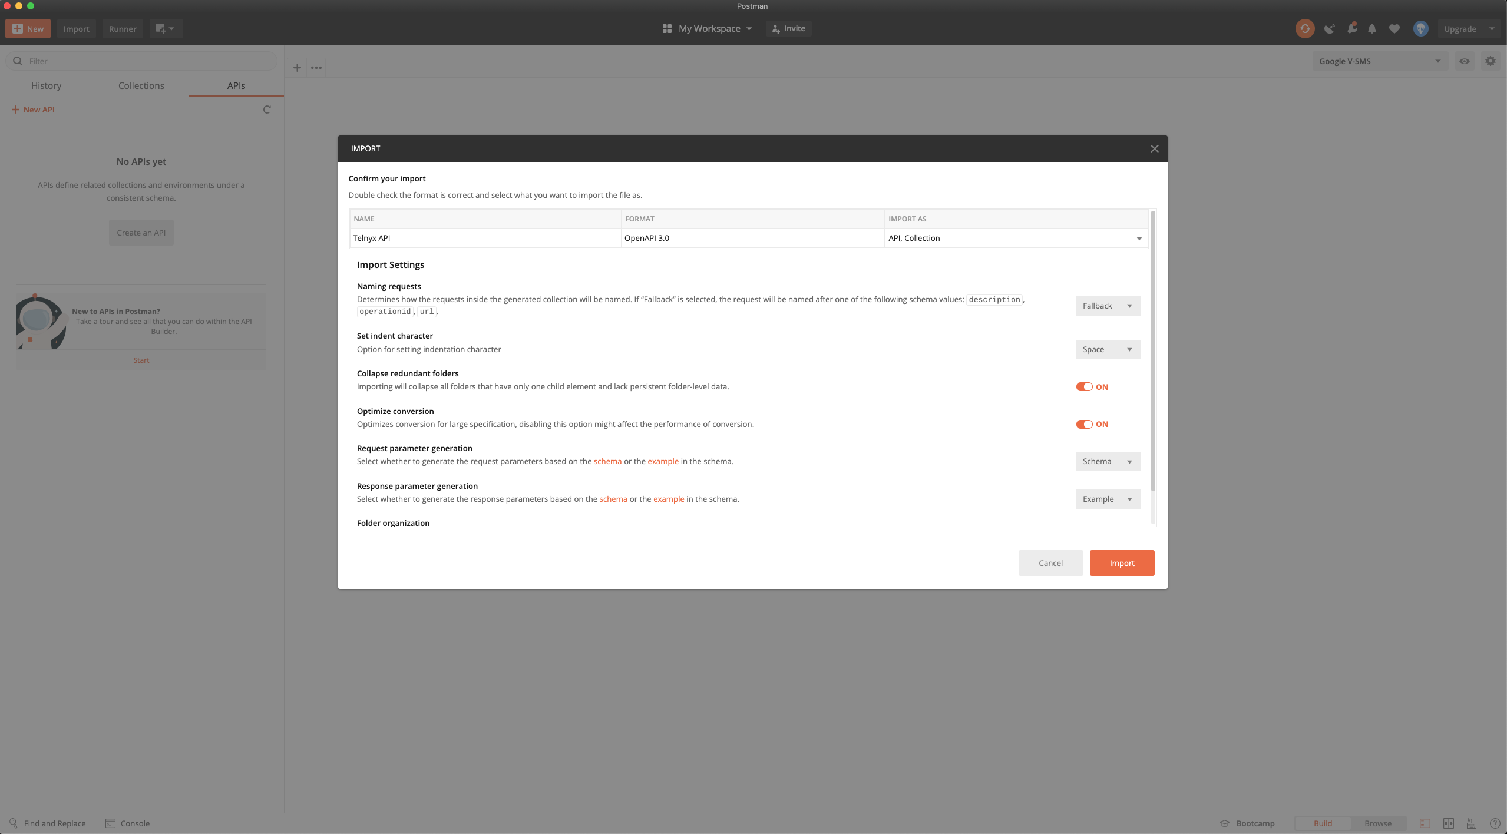1507x834 pixels.
Task: Click the Import button in the header
Action: pos(77,28)
